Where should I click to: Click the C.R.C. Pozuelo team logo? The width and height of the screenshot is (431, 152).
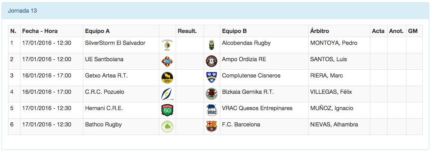(167, 94)
